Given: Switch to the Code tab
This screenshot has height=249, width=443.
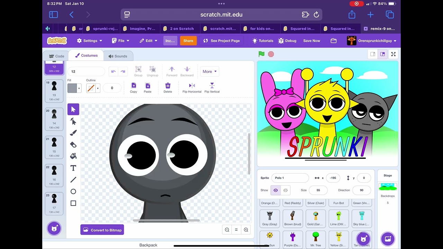Looking at the screenshot, I should pos(56,56).
